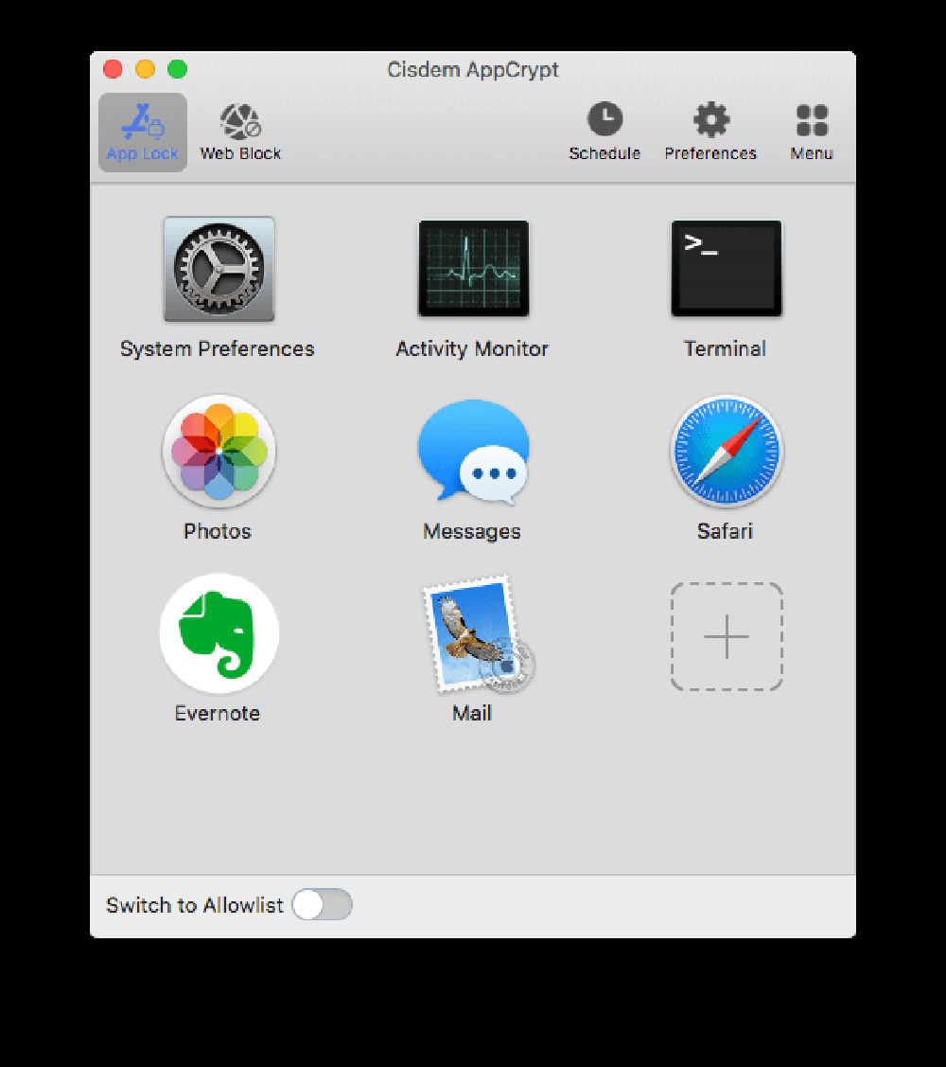Click the Terminal label text
Image resolution: width=946 pixels, height=1067 pixels.
tap(725, 349)
